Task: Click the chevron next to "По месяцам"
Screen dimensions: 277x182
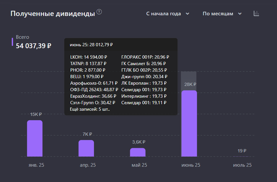Action: pyautogui.click(x=240, y=14)
